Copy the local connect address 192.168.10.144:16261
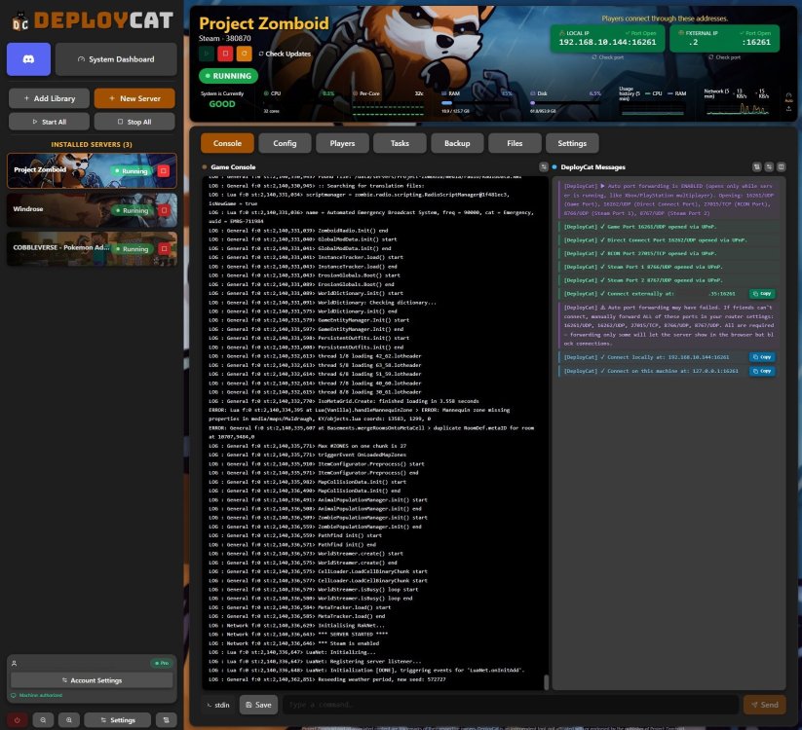Image resolution: width=802 pixels, height=730 pixels. [762, 357]
